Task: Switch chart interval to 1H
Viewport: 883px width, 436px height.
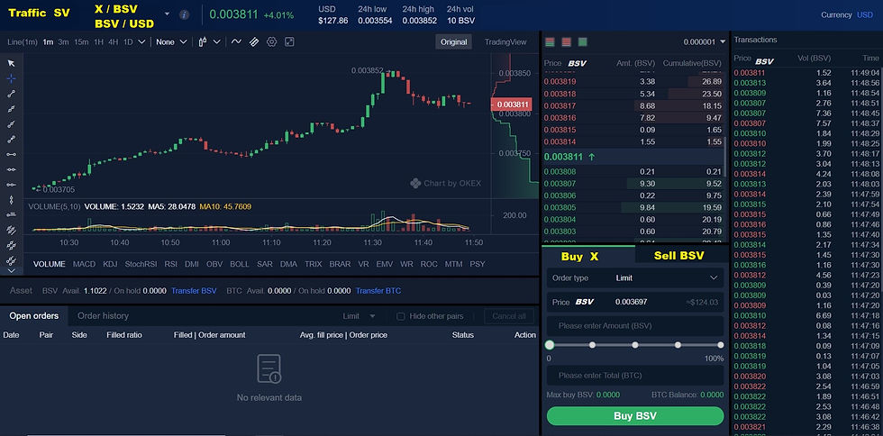Action: [98, 41]
